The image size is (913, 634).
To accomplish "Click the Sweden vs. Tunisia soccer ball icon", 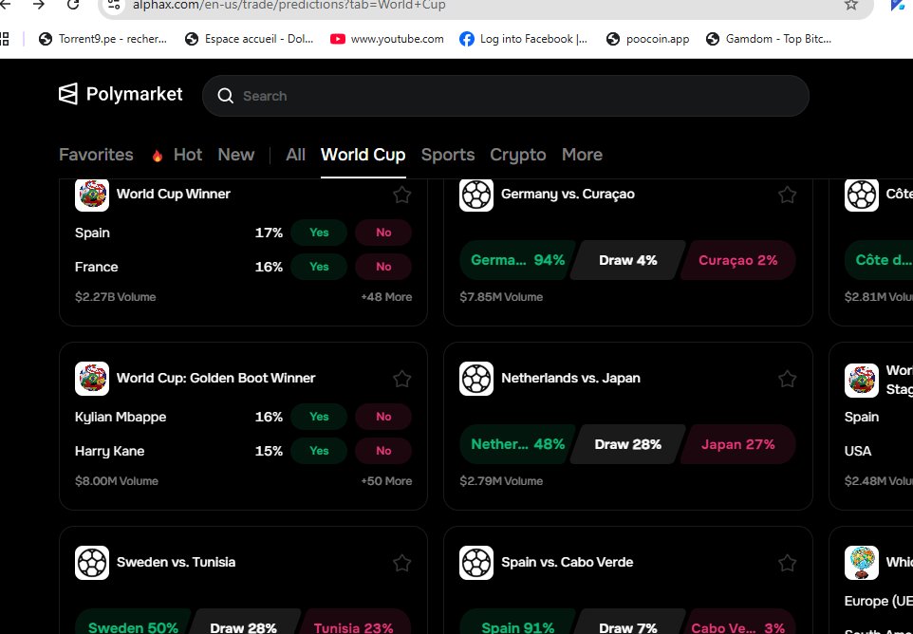I will 92,563.
